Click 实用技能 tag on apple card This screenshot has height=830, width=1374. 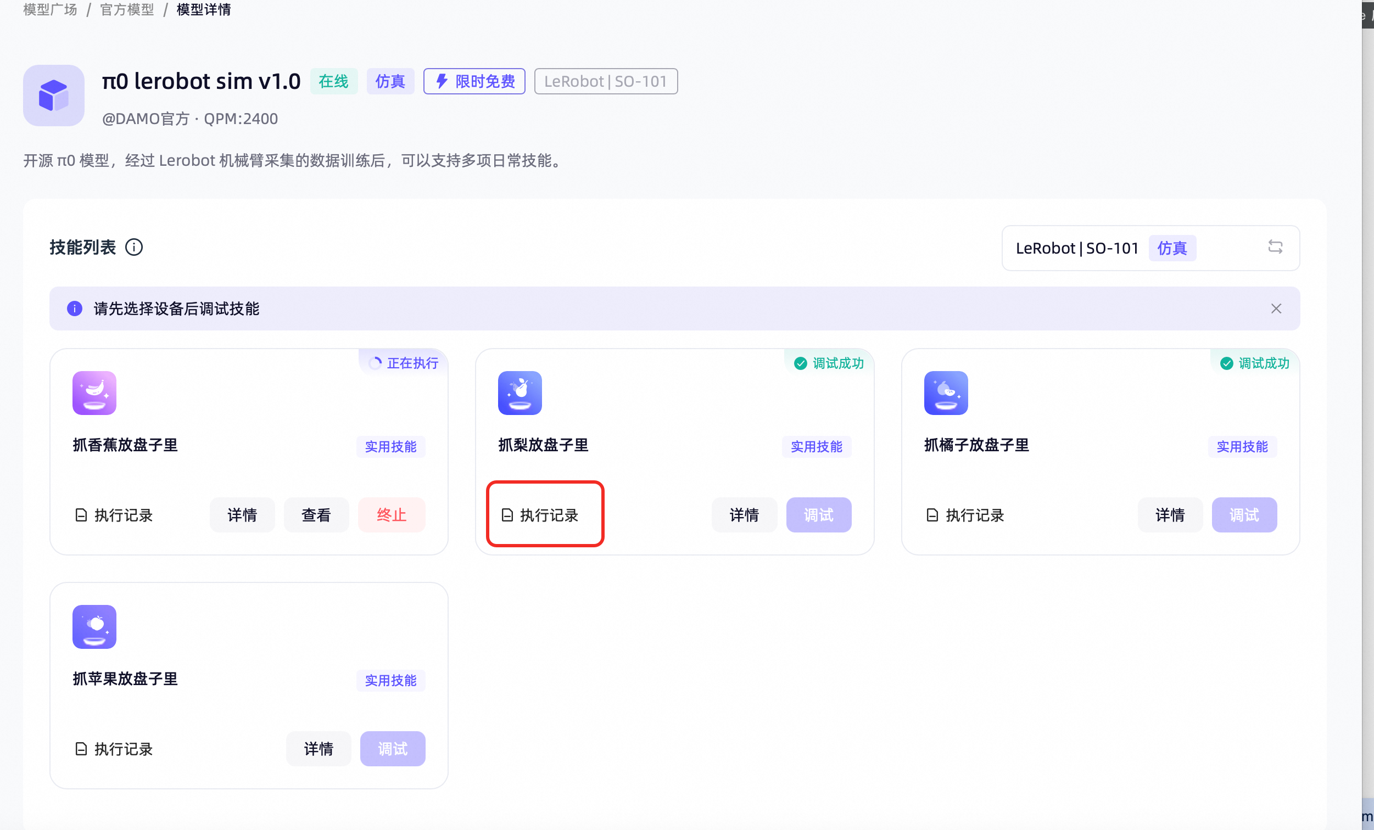pos(391,681)
